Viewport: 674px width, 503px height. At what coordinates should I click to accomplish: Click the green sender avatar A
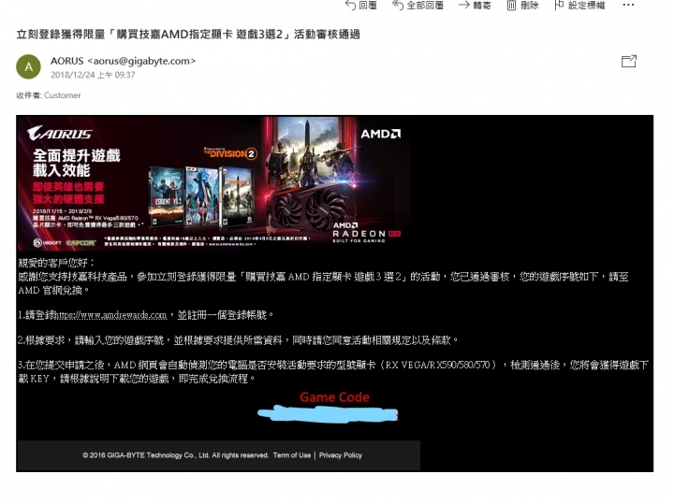28,66
